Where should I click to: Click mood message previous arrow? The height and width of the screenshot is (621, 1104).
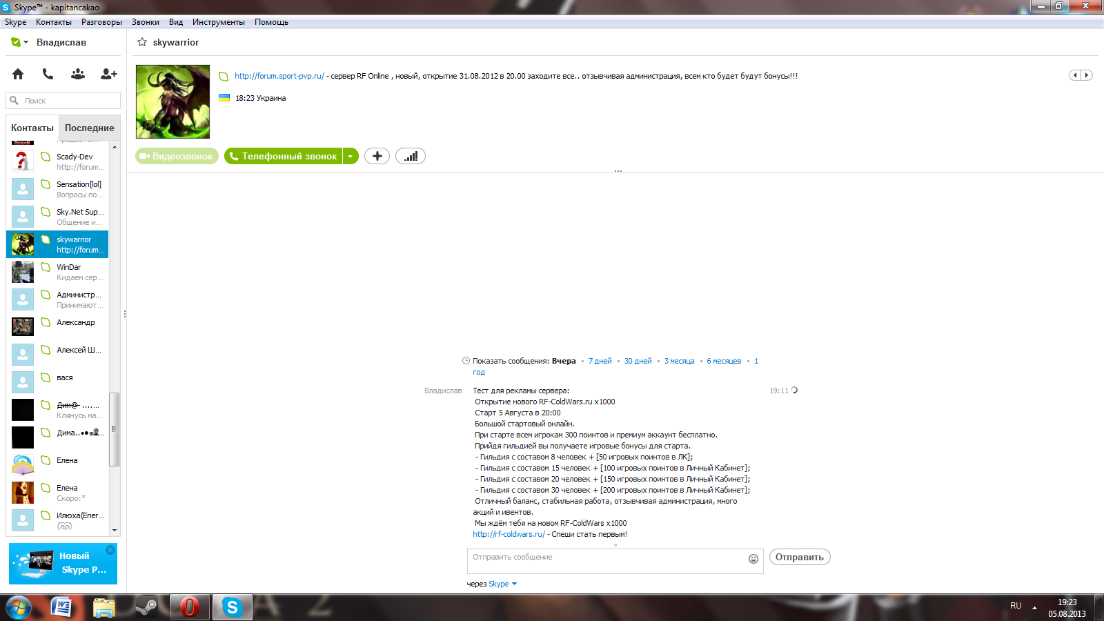[1075, 75]
